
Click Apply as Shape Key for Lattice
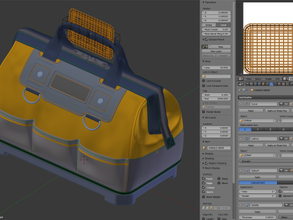[x=277, y=145]
